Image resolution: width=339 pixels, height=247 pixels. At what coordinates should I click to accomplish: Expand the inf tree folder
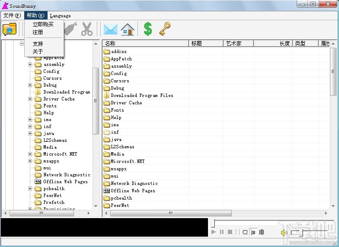30,127
